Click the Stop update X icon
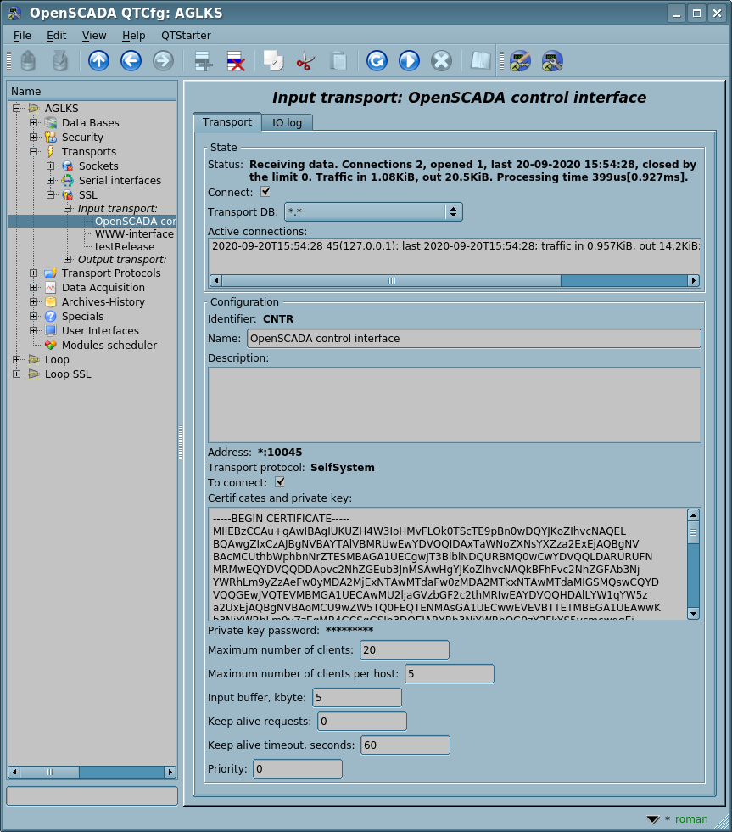Viewport: 732px width, 832px height. tap(442, 61)
